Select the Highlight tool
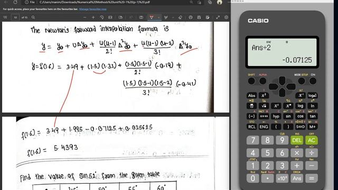Image resolution: width=338 pixels, height=190 pixels. pyautogui.click(x=166, y=17)
